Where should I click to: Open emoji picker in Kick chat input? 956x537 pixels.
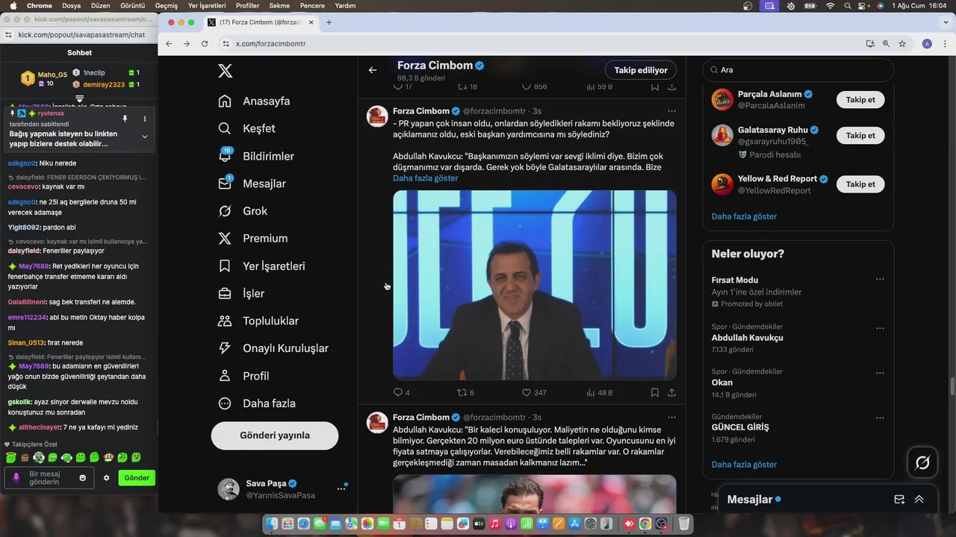pyautogui.click(x=83, y=478)
